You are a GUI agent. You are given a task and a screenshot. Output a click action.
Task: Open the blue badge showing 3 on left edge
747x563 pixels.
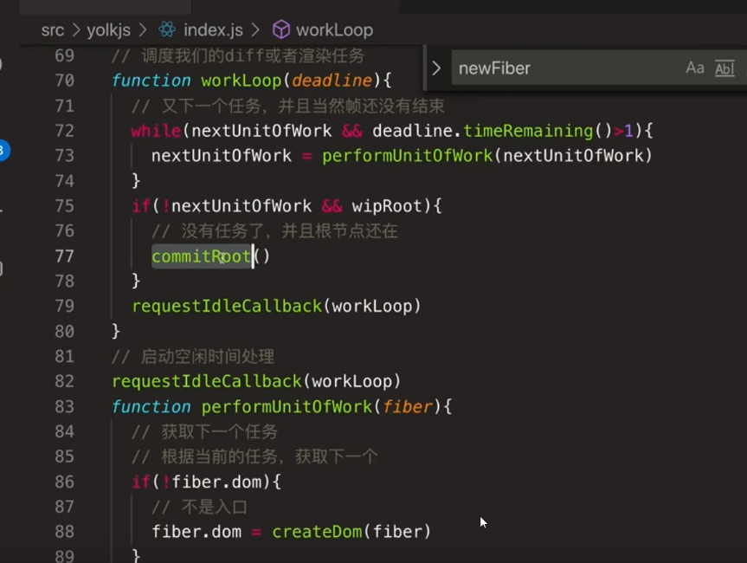point(5,150)
